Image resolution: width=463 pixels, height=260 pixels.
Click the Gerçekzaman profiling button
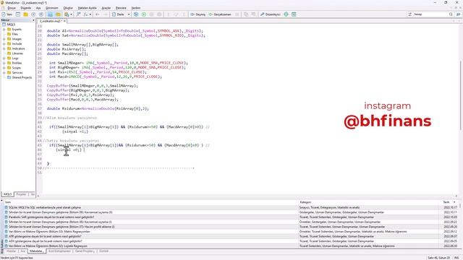point(220,14)
